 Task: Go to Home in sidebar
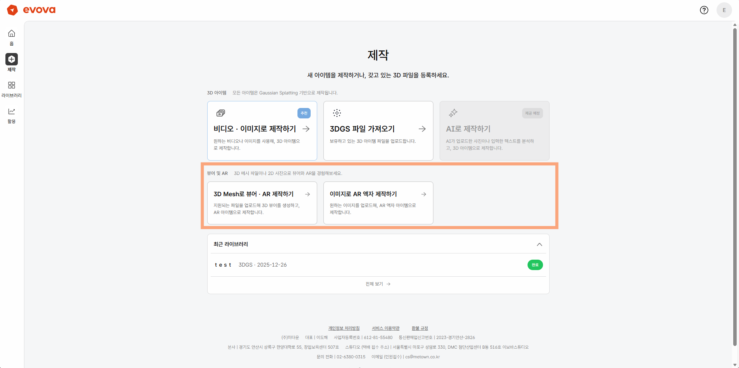coord(12,37)
